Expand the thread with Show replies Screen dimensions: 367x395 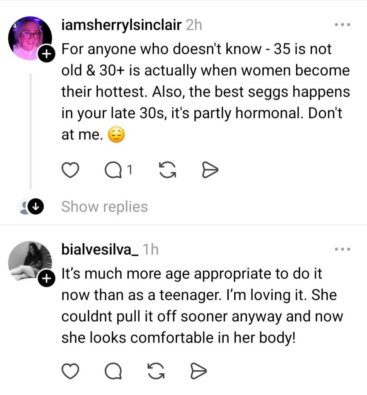pyautogui.click(x=104, y=207)
